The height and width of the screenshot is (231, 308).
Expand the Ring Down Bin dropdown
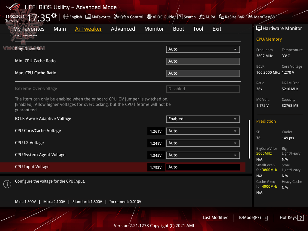203,49
